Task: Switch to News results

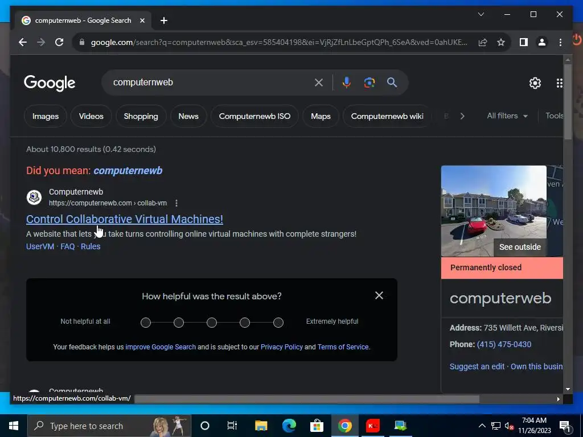Action: tap(188, 116)
